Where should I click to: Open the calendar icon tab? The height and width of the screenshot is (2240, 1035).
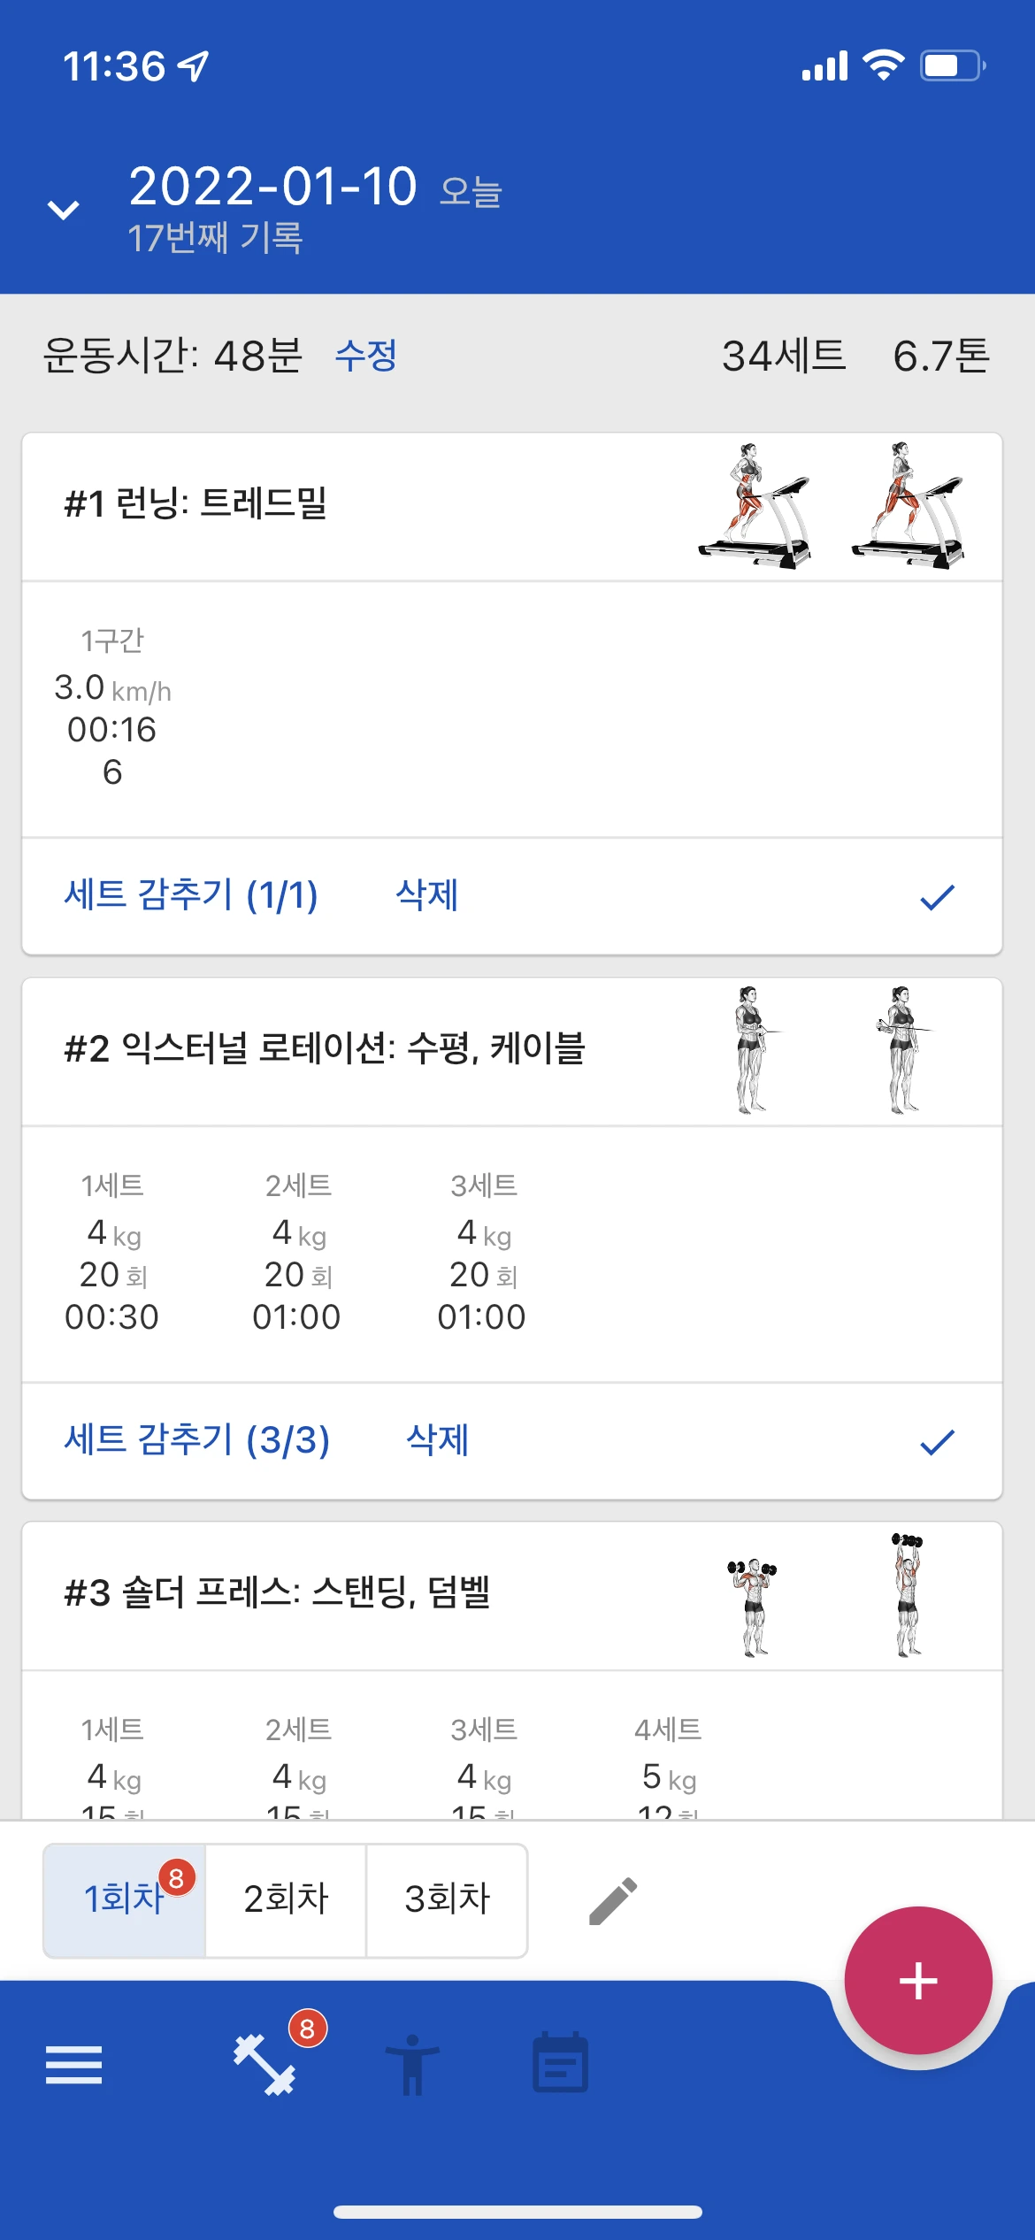tap(560, 2063)
